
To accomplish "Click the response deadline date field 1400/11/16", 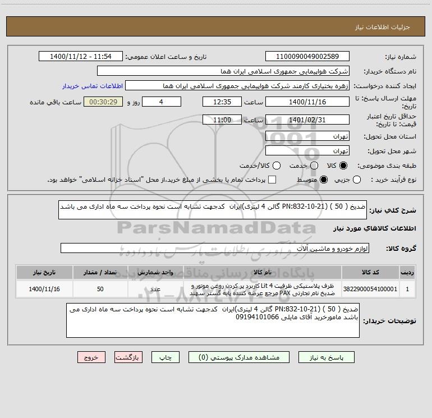I will 307,102.
